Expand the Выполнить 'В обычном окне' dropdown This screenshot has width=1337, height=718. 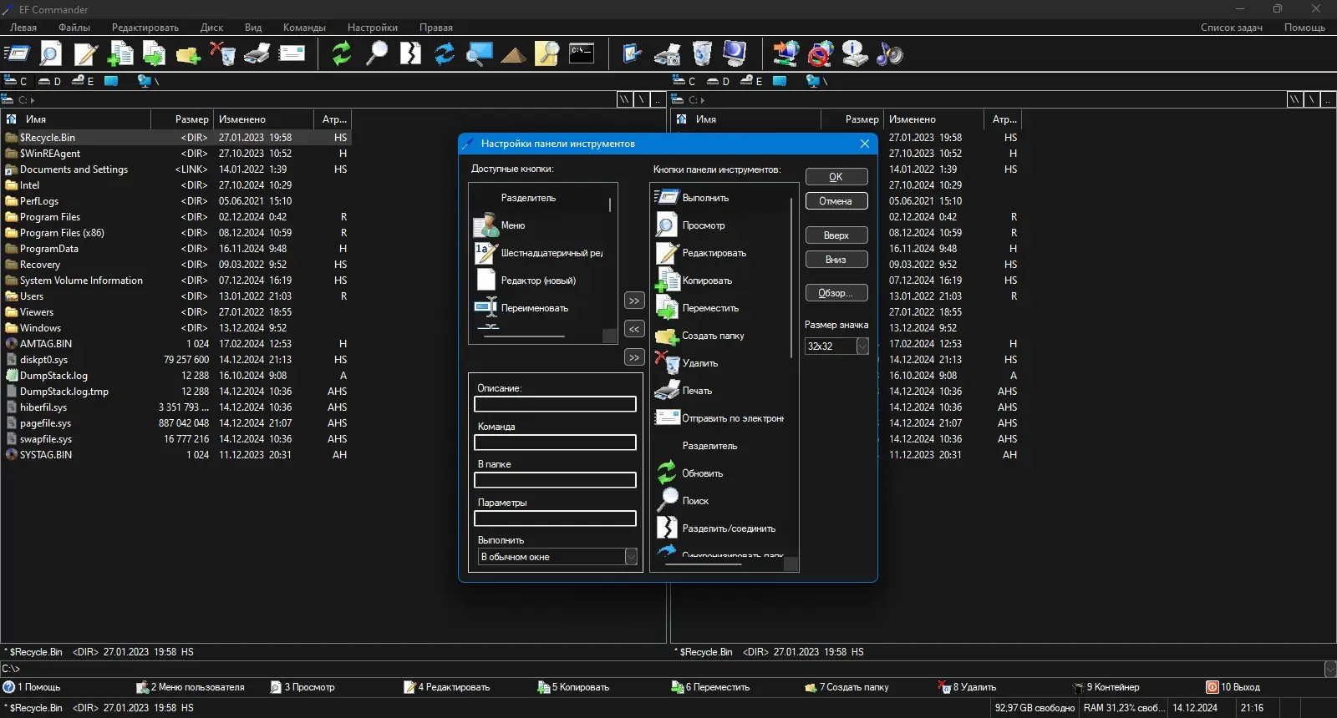tap(631, 557)
